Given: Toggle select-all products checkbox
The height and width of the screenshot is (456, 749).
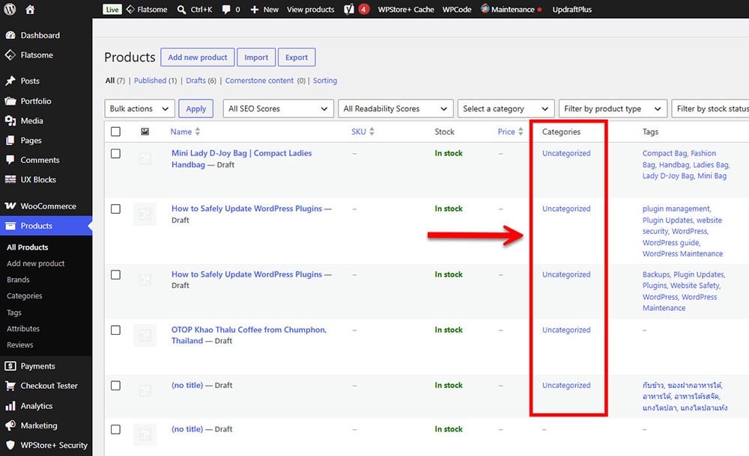Looking at the screenshot, I should (x=115, y=132).
